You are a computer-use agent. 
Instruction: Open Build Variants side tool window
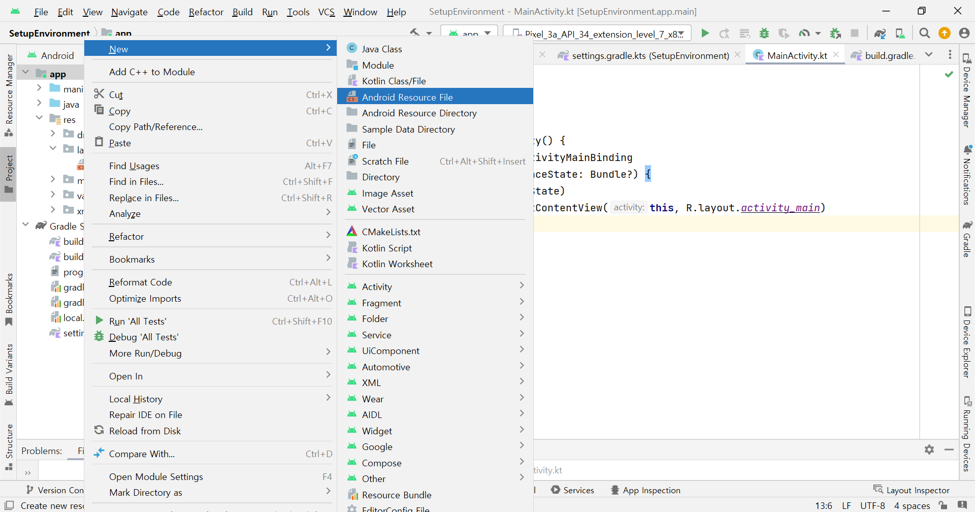coord(9,375)
